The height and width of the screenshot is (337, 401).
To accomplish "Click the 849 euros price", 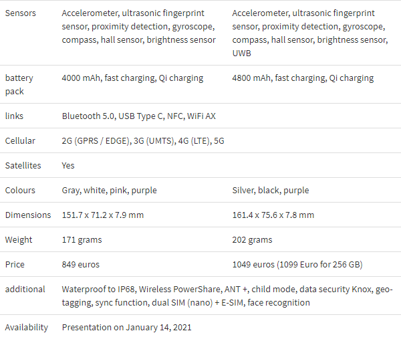I will pyautogui.click(x=81, y=264).
